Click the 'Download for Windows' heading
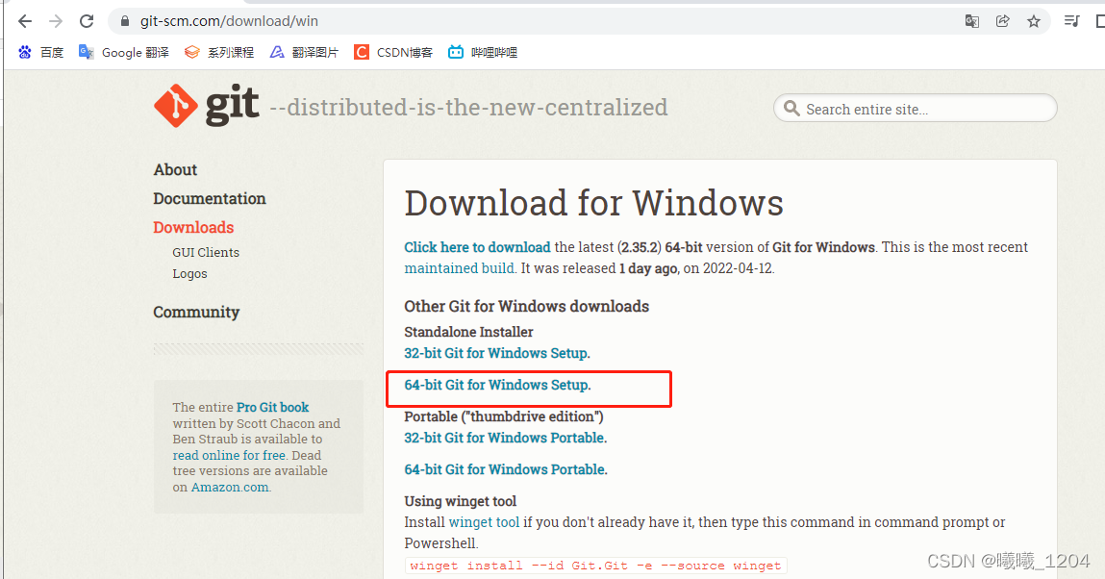The width and height of the screenshot is (1105, 579). tap(593, 203)
